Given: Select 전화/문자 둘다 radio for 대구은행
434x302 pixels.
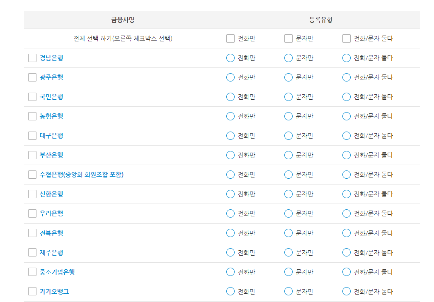Looking at the screenshot, I should coord(346,136).
